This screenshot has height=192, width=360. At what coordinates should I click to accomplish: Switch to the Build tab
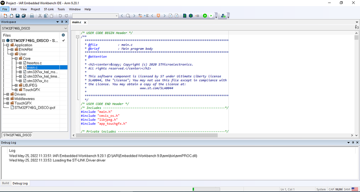click(x=5, y=183)
